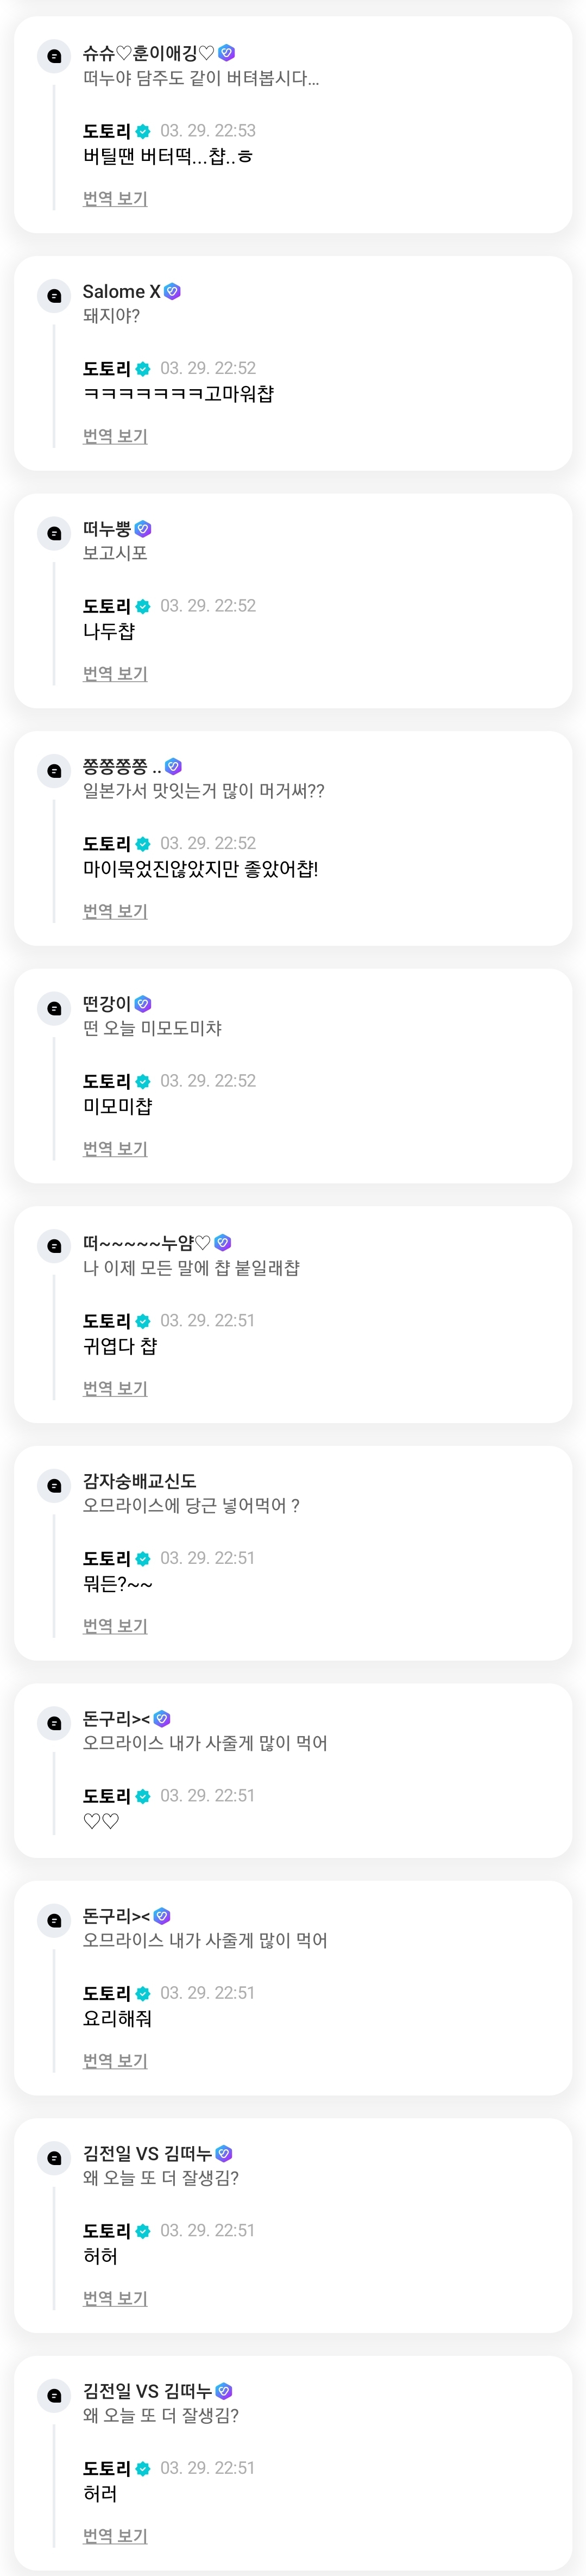Click 도토리's verified badge above the "♡♡" reply

pos(144,1796)
